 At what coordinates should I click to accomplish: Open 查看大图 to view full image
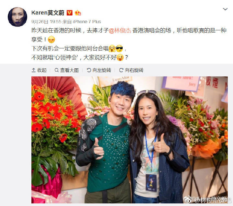pos(67,70)
